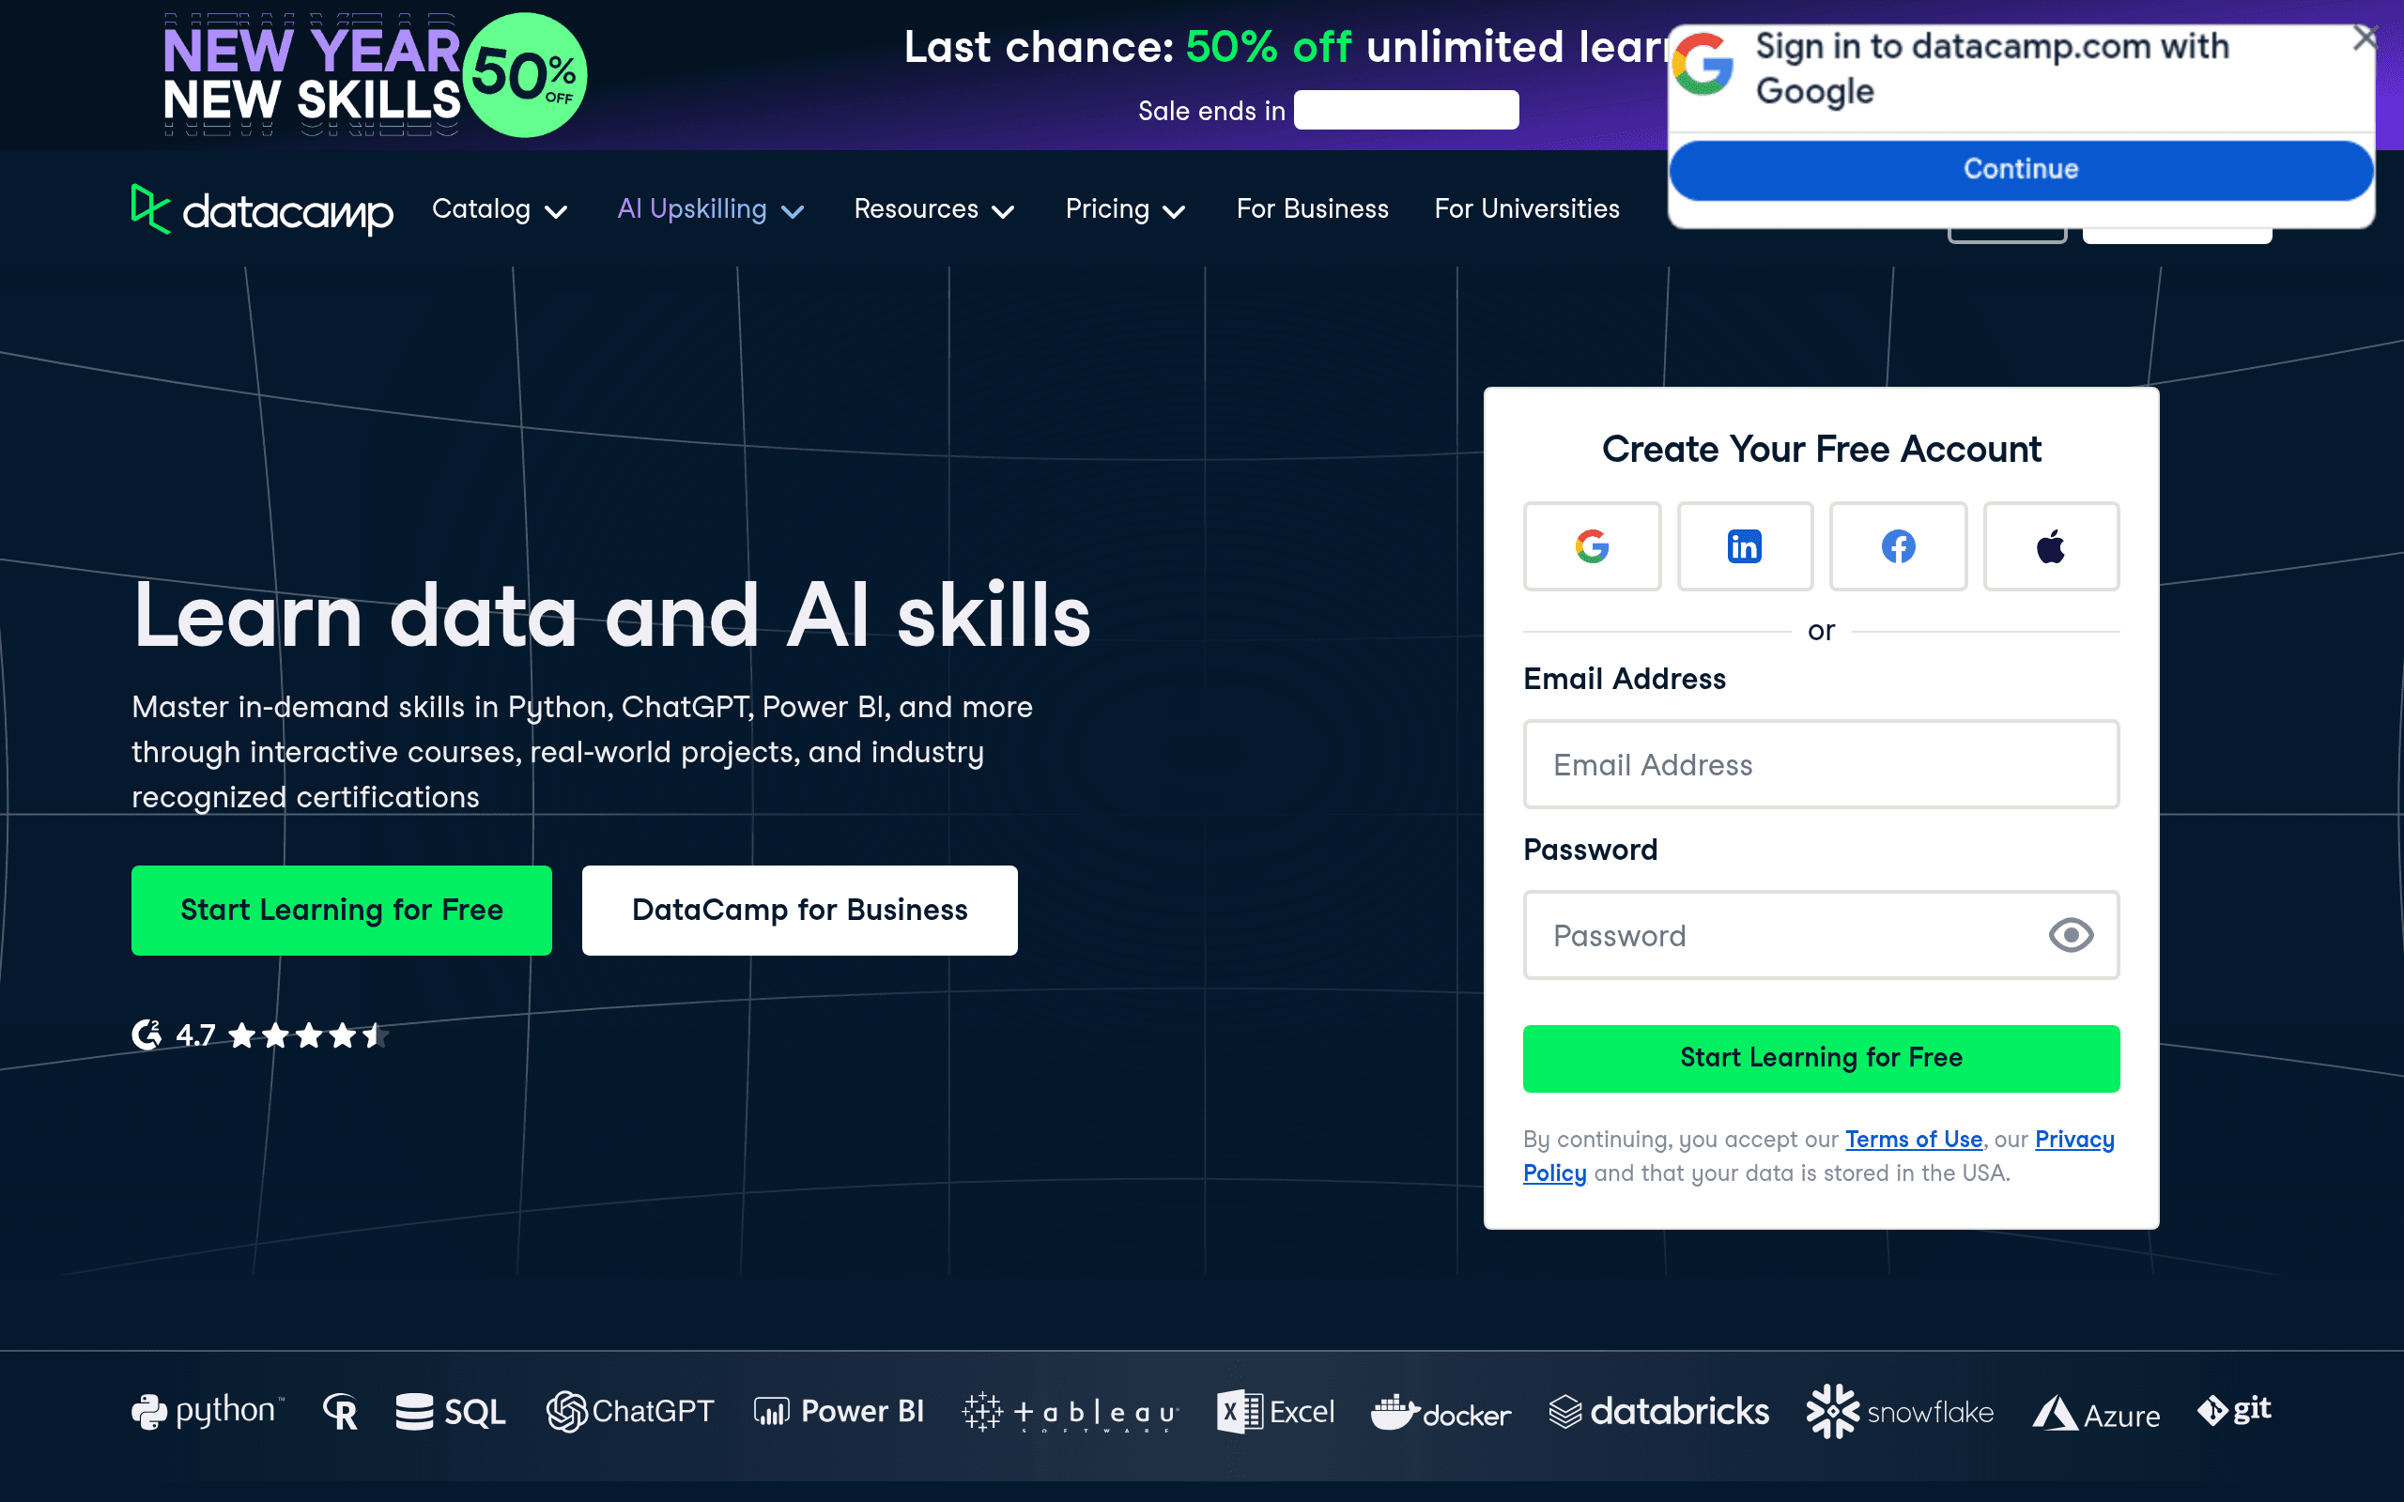The height and width of the screenshot is (1502, 2404).
Task: Sign up with the Facebook icon button
Action: point(1899,546)
